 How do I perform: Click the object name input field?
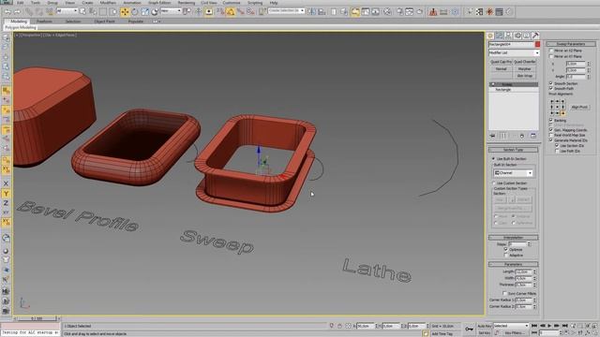tap(511, 44)
